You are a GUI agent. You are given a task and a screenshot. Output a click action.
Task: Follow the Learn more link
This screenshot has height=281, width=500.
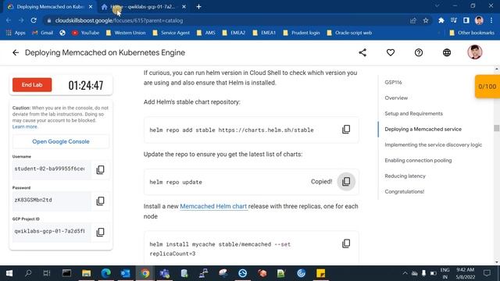[25, 126]
